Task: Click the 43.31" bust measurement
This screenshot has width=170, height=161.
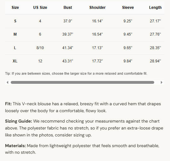Action: pyautogui.click(x=68, y=61)
